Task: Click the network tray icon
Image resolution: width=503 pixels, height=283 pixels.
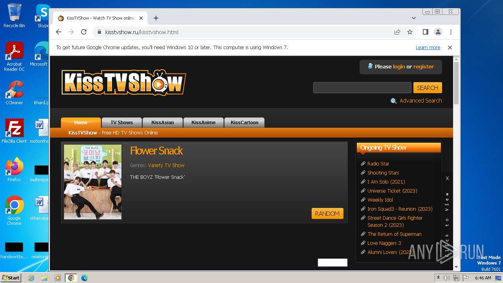Action: click(x=456, y=278)
